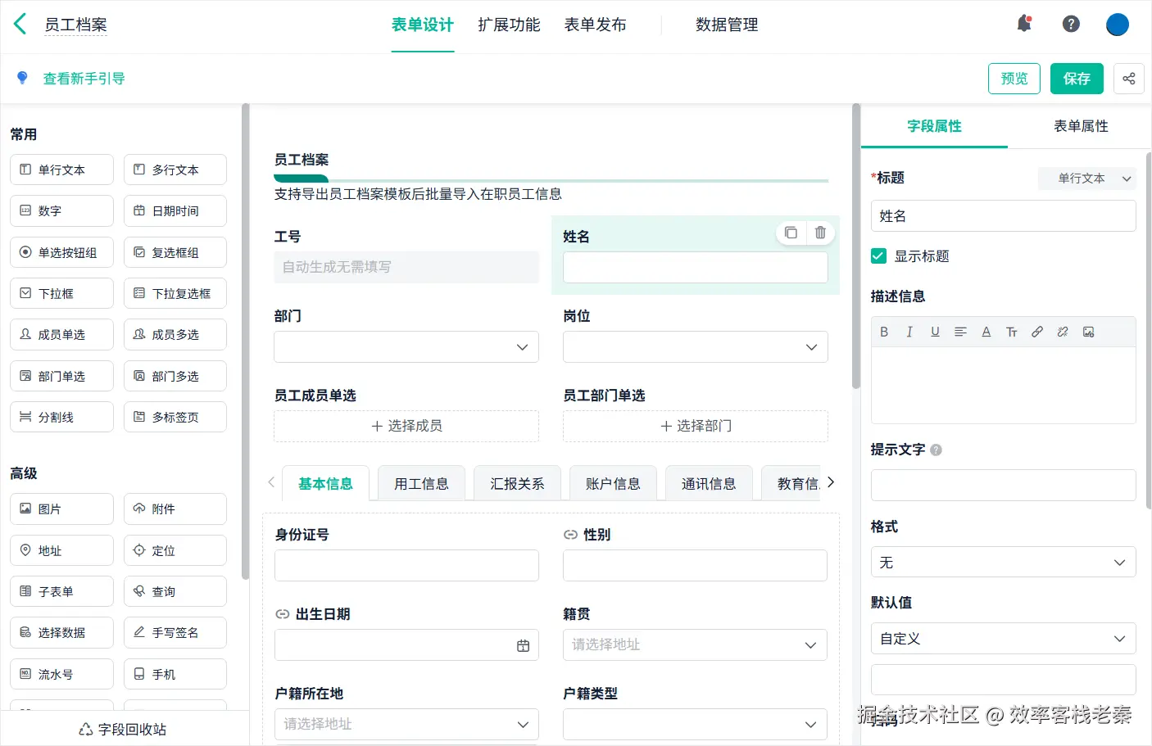Apply bold in the description editor
This screenshot has height=746, width=1152.
tap(884, 332)
